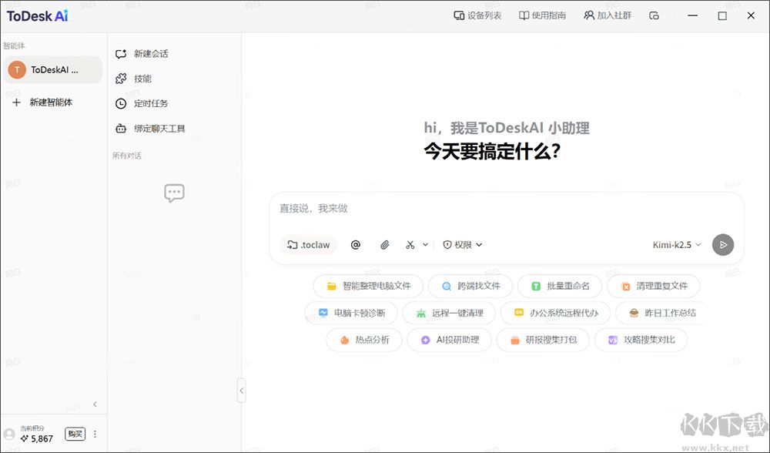Click the mini-window icon beside 加入社群
This screenshot has height=453, width=770.
(x=654, y=15)
